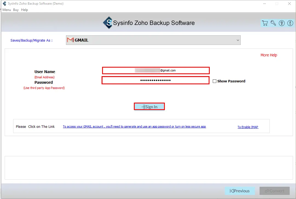Close the SysInfo Zoho Backup window

tap(289, 4)
